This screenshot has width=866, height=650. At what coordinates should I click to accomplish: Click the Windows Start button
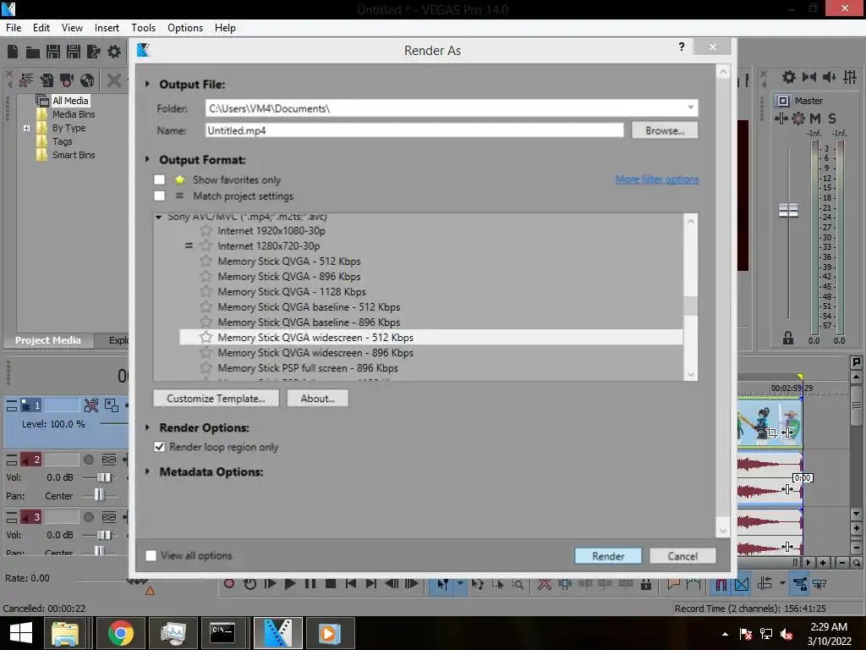tap(21, 633)
